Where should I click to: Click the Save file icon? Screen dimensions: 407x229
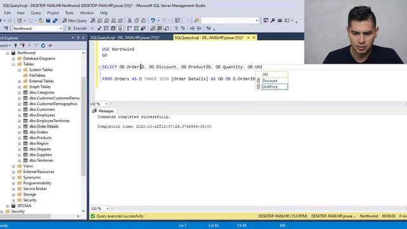pyautogui.click(x=48, y=20)
